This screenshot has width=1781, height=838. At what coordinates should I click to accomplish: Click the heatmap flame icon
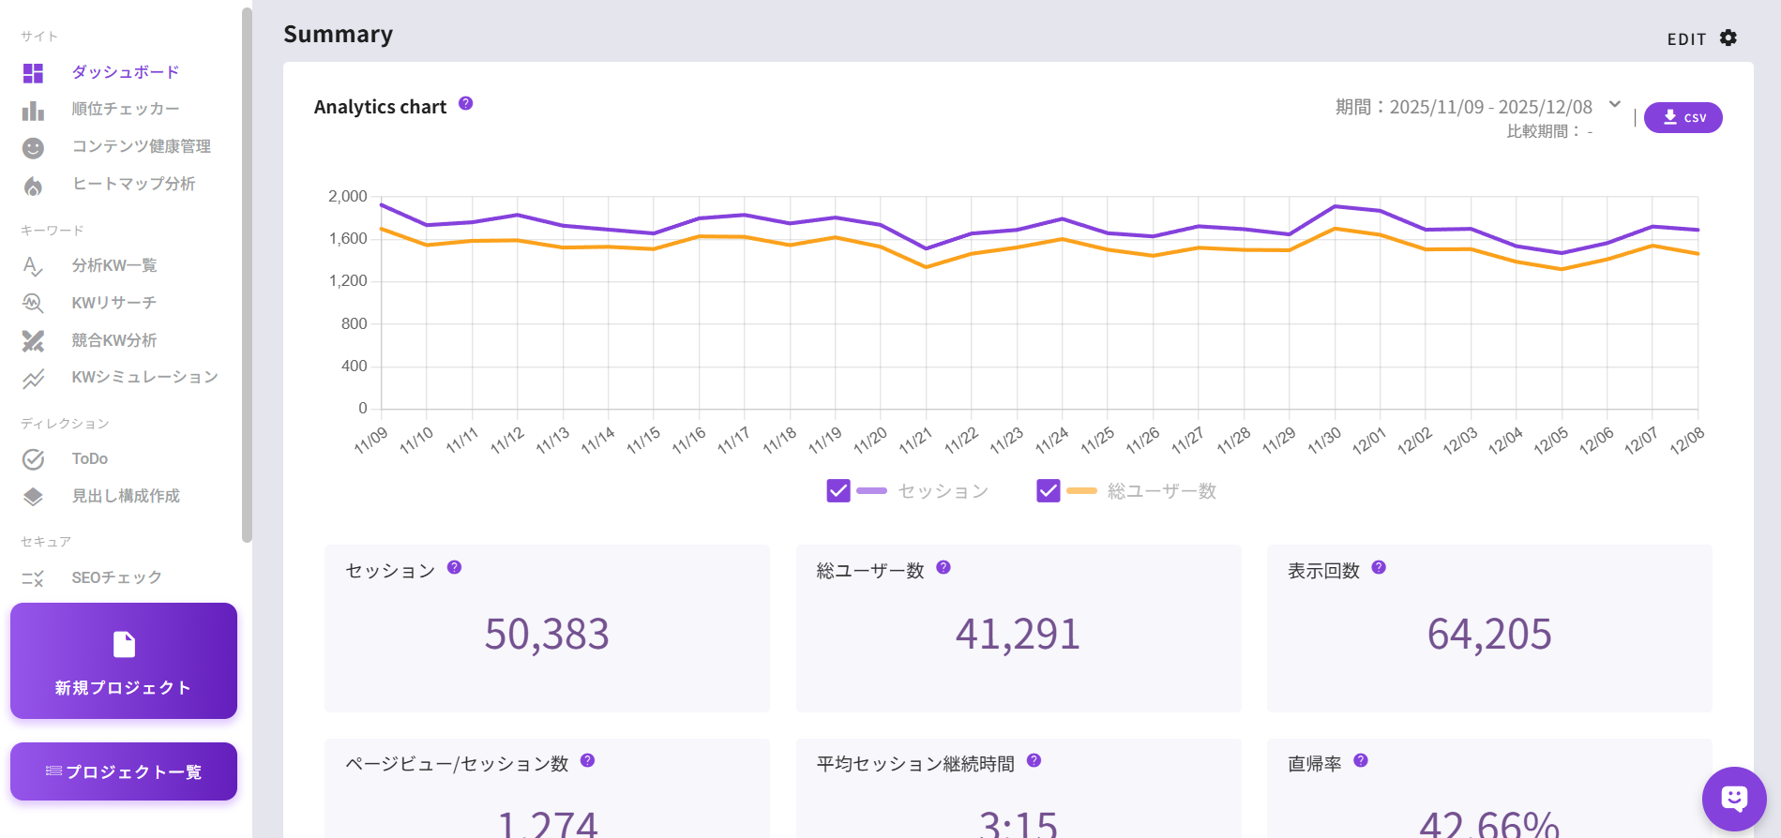(x=33, y=186)
